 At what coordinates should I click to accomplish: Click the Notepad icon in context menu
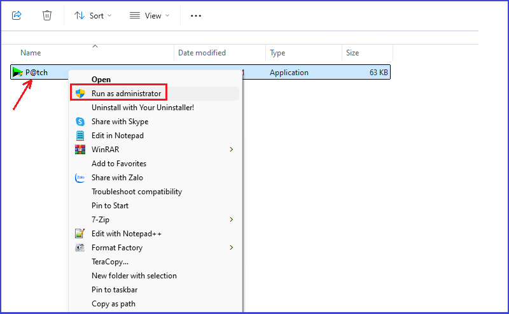[80, 136]
